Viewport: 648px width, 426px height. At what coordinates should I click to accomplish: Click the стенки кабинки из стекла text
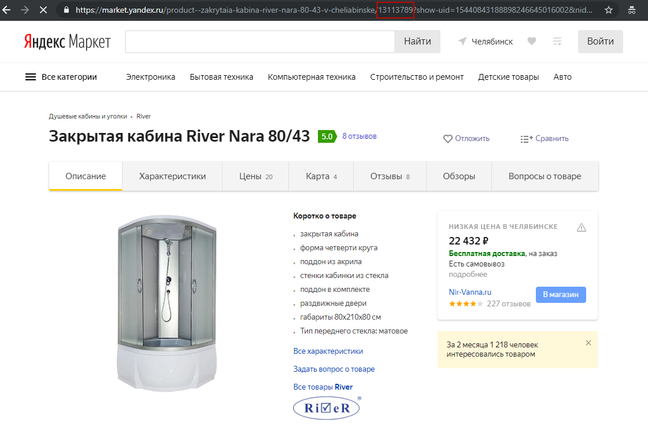click(x=345, y=276)
